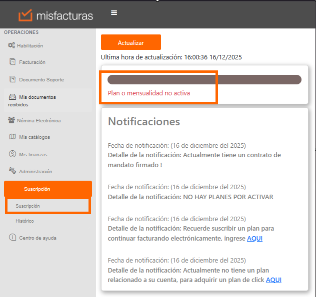Select the Documento Soporte icon
The width and height of the screenshot is (316, 297).
pyautogui.click(x=12, y=79)
